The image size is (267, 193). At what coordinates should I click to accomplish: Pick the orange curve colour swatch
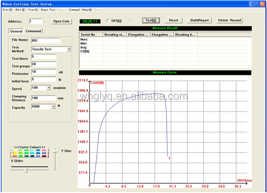[15, 156]
